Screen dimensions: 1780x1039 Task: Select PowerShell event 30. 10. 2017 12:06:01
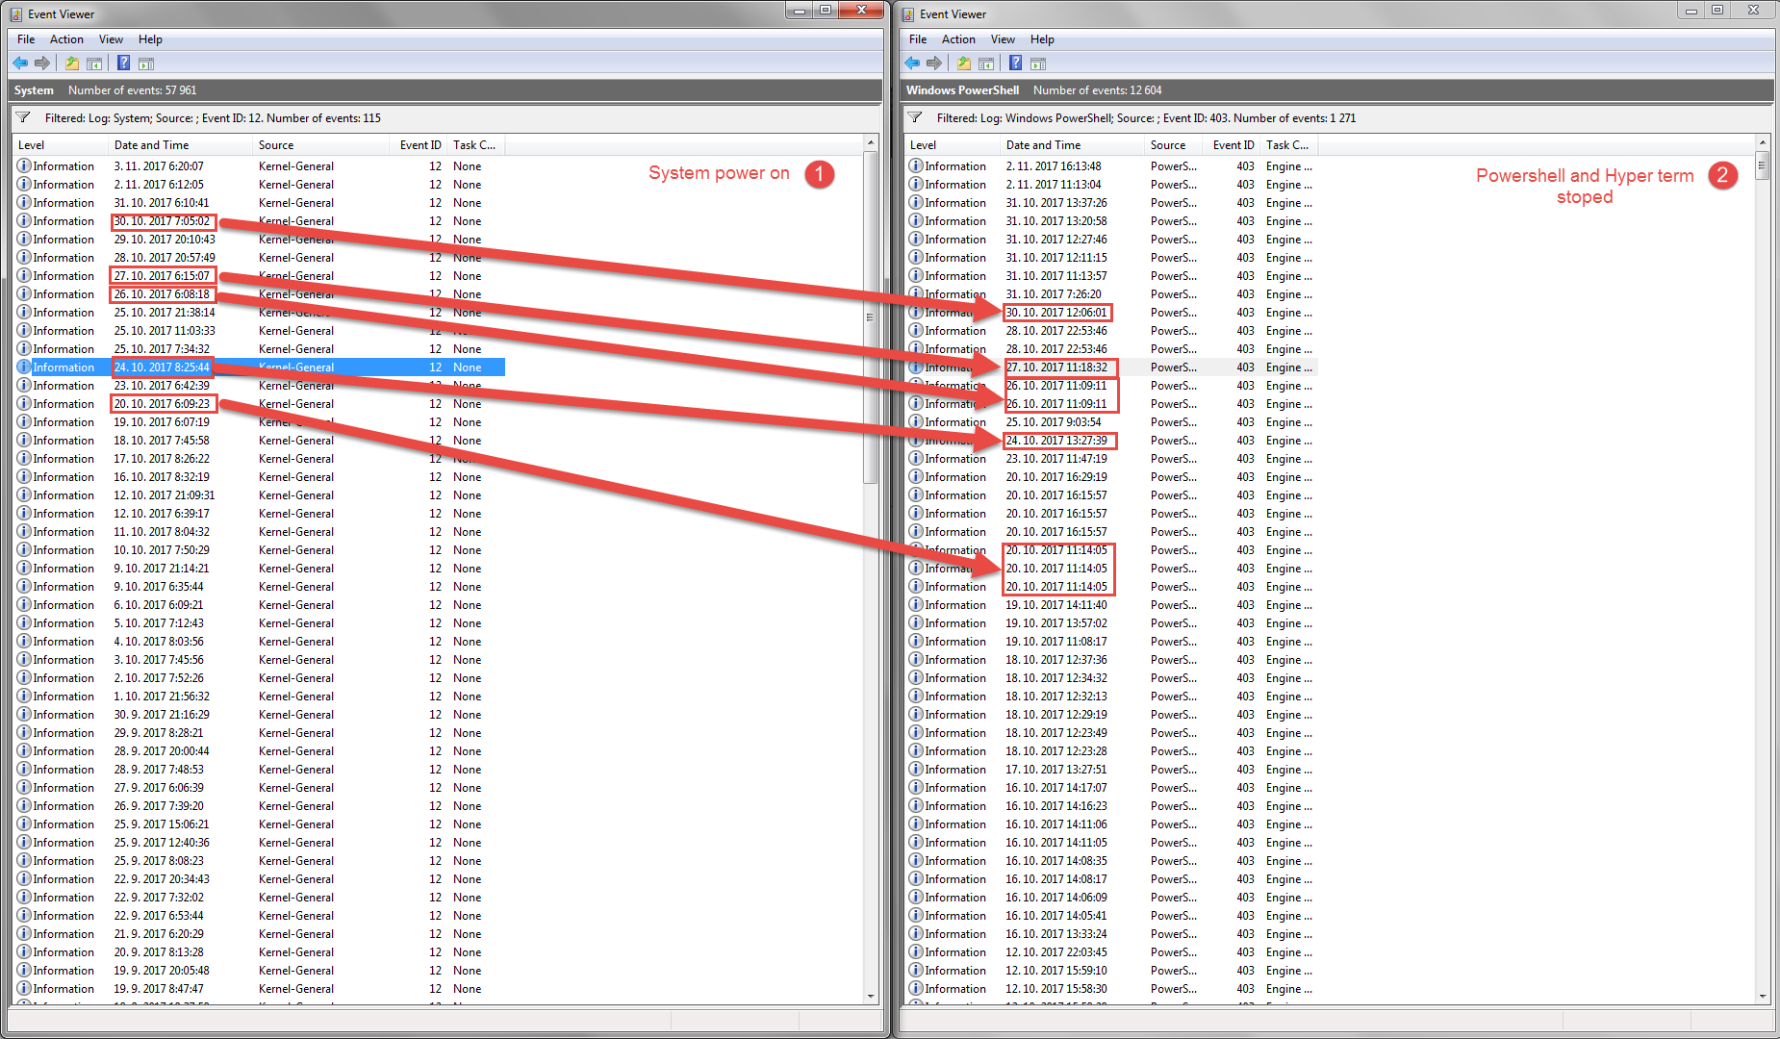(x=1111, y=313)
